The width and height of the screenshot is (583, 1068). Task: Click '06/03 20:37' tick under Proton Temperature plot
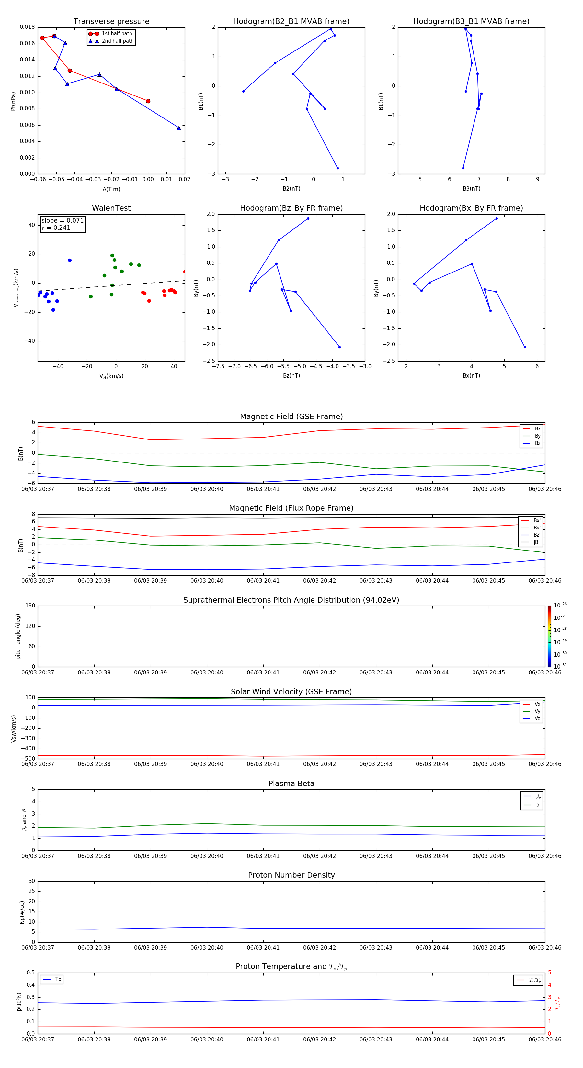click(x=38, y=1040)
